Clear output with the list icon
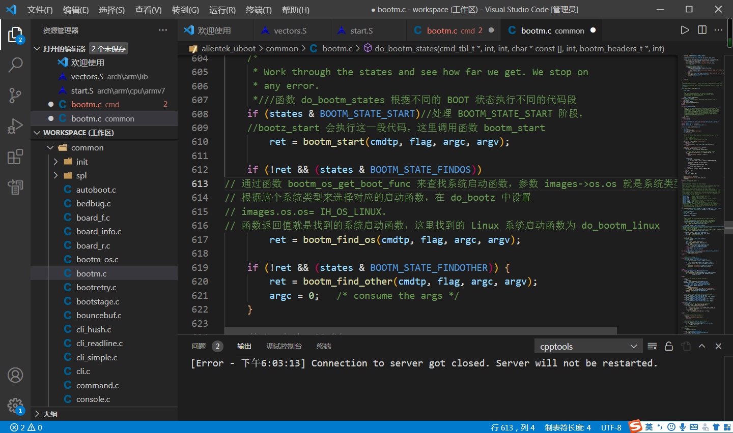This screenshot has height=433, width=733. [x=652, y=346]
